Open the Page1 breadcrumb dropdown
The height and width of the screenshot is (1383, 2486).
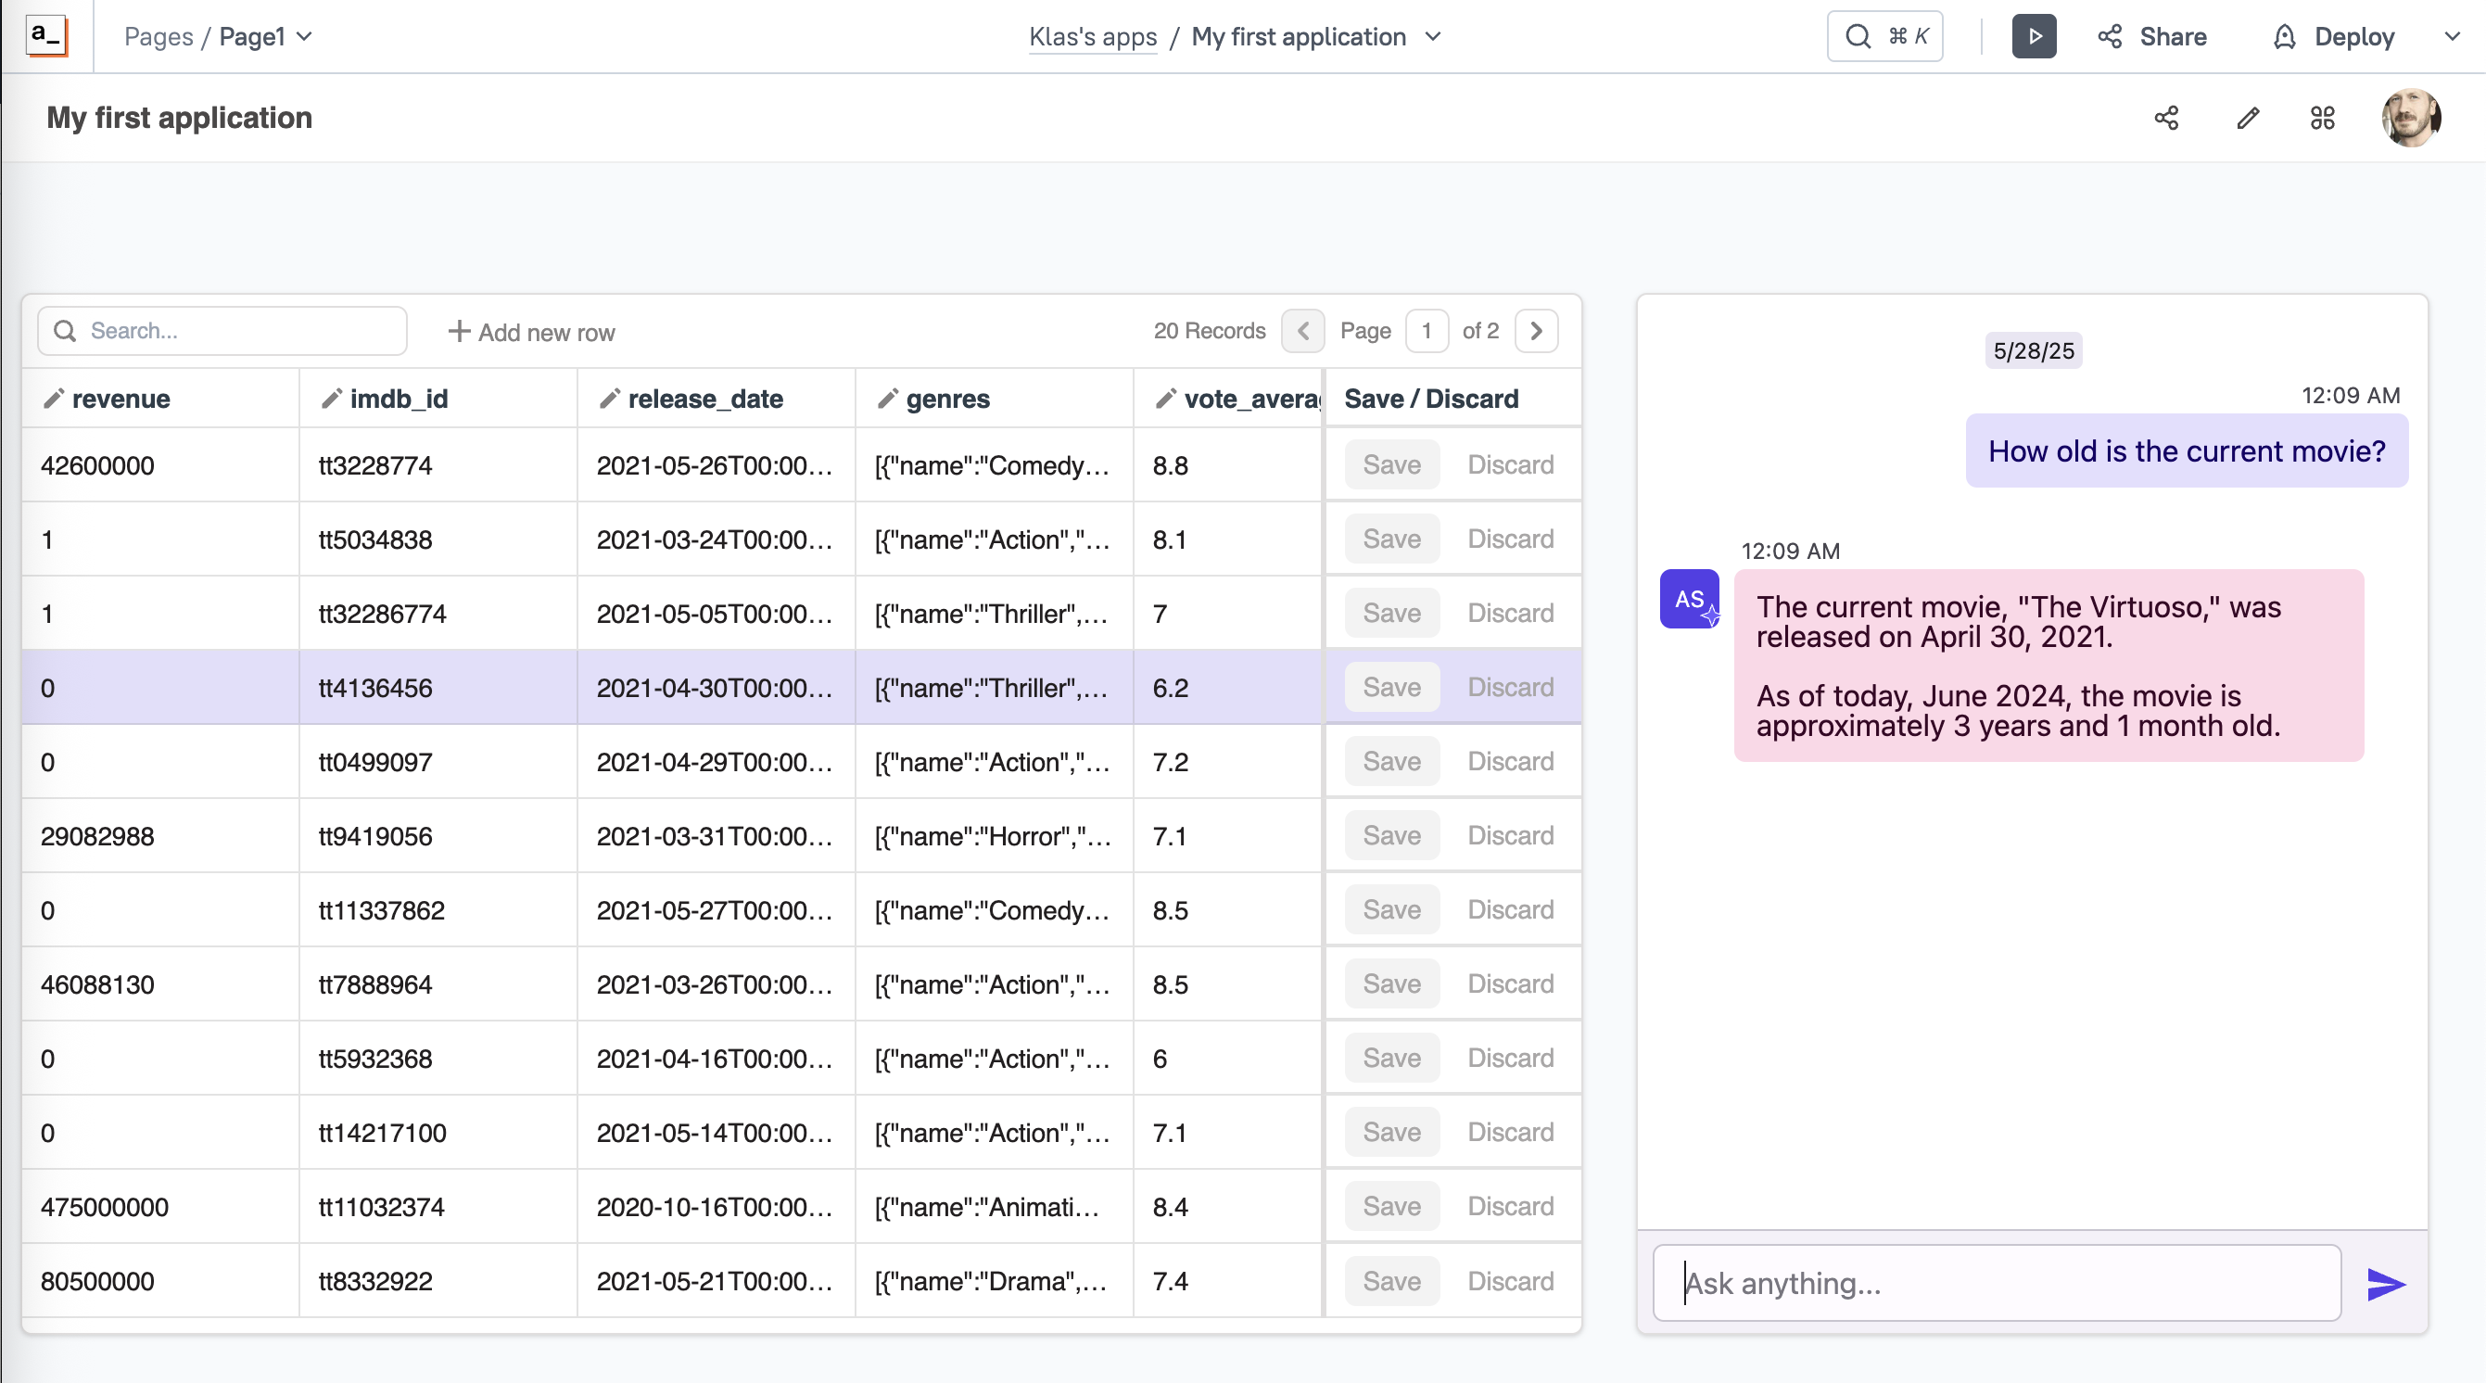pos(305,36)
